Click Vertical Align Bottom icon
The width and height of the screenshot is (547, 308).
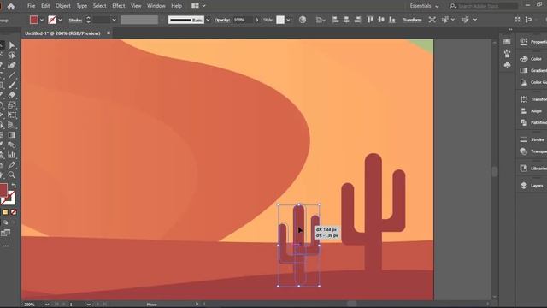tap(392, 20)
